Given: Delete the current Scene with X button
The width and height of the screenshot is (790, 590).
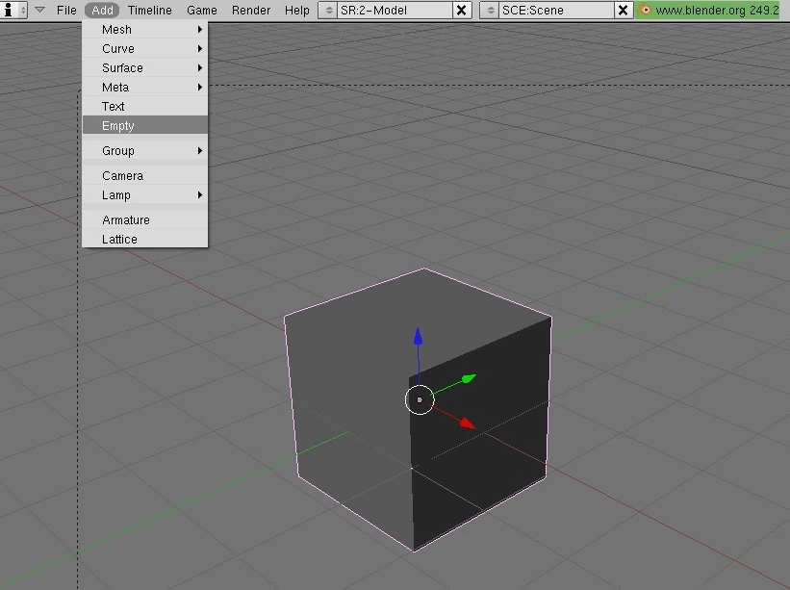Looking at the screenshot, I should [x=624, y=10].
